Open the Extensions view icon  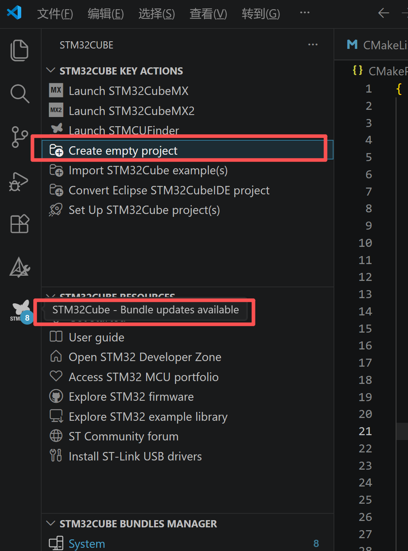pyautogui.click(x=19, y=224)
